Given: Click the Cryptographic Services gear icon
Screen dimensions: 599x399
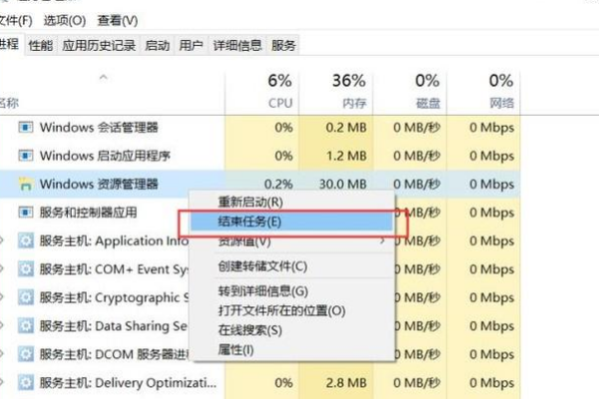Looking at the screenshot, I should pyautogui.click(x=27, y=297).
